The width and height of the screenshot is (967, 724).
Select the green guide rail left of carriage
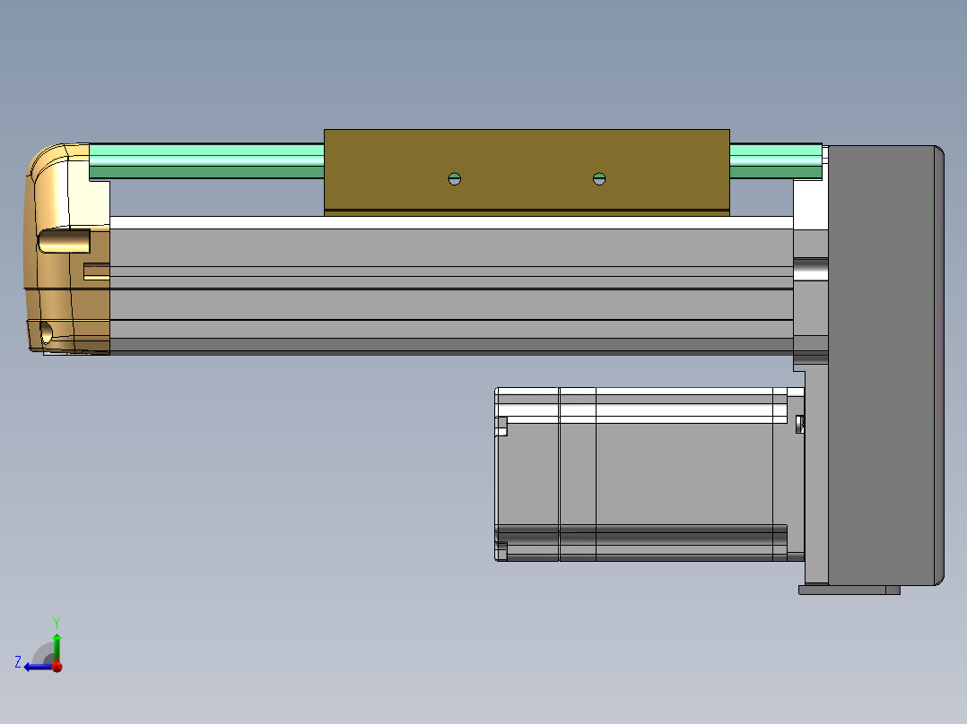[206, 160]
